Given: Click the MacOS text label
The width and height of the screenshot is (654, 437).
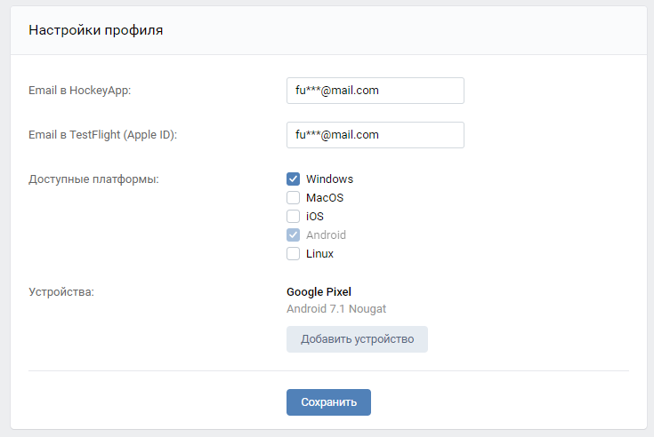Looking at the screenshot, I should coord(325,198).
